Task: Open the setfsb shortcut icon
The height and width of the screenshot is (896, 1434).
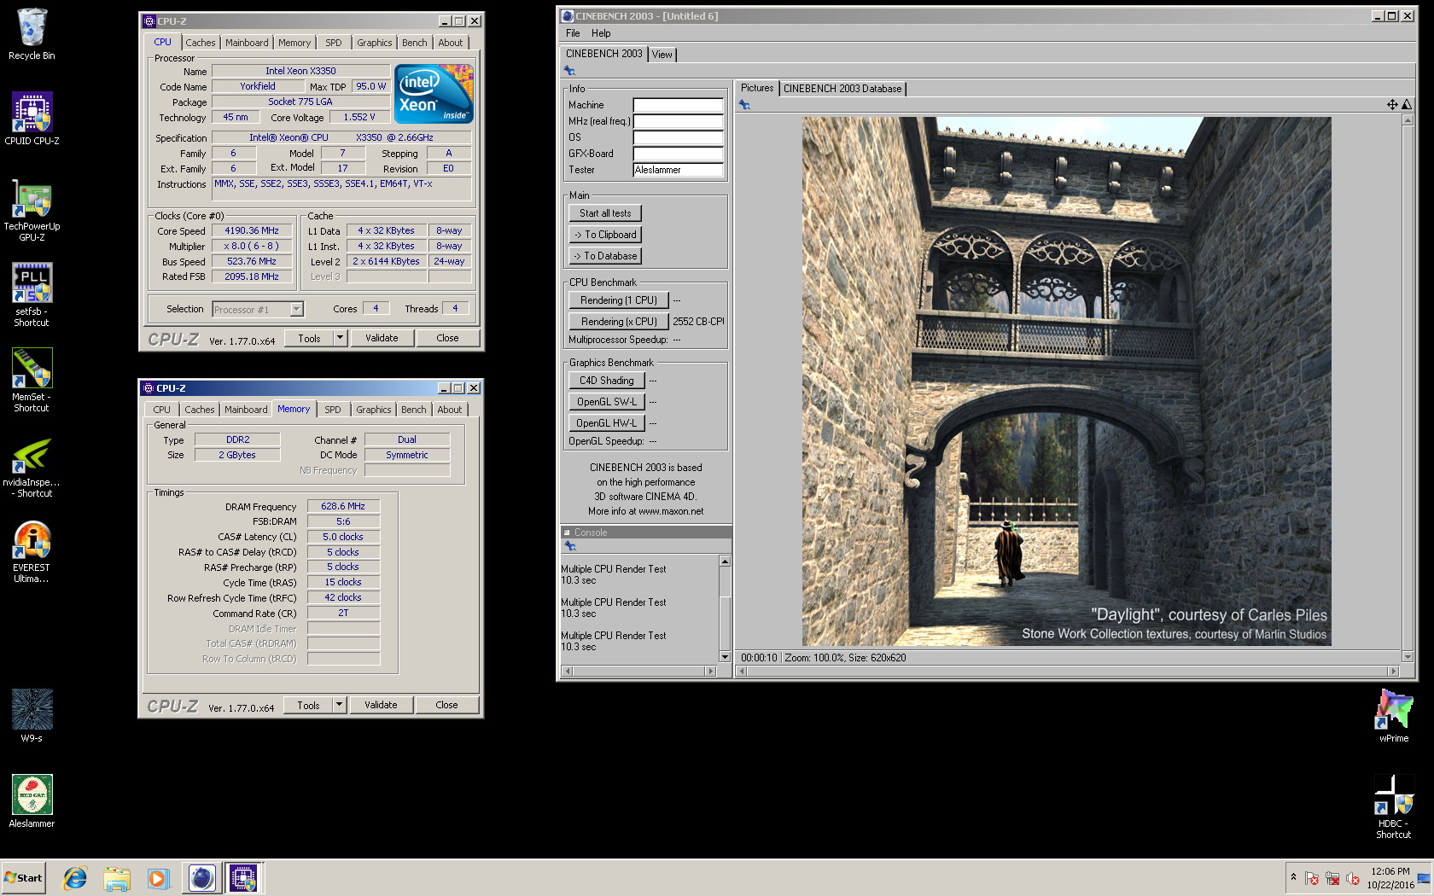Action: 32,295
